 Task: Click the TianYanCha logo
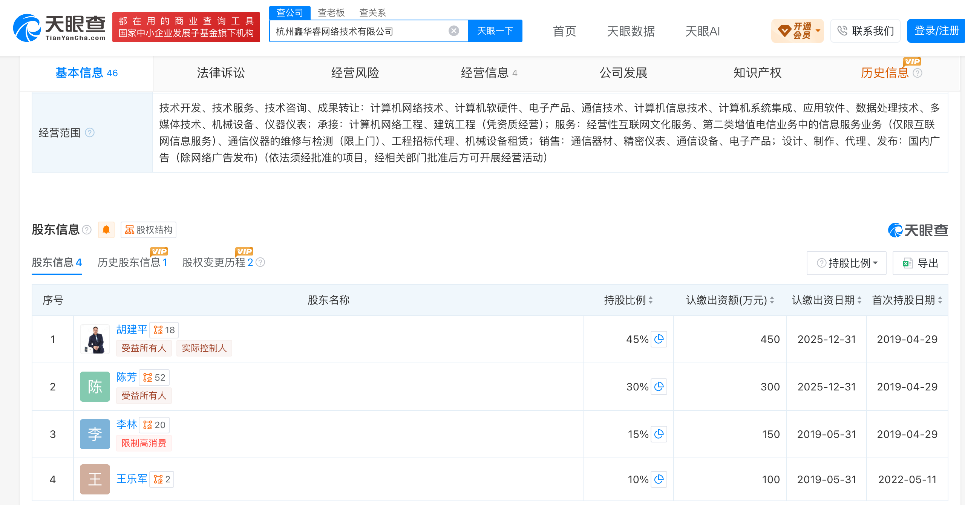click(60, 28)
